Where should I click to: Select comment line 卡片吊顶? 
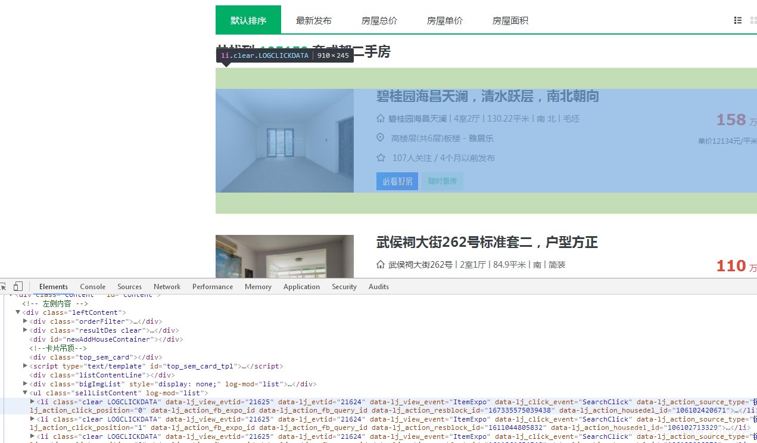coord(58,348)
